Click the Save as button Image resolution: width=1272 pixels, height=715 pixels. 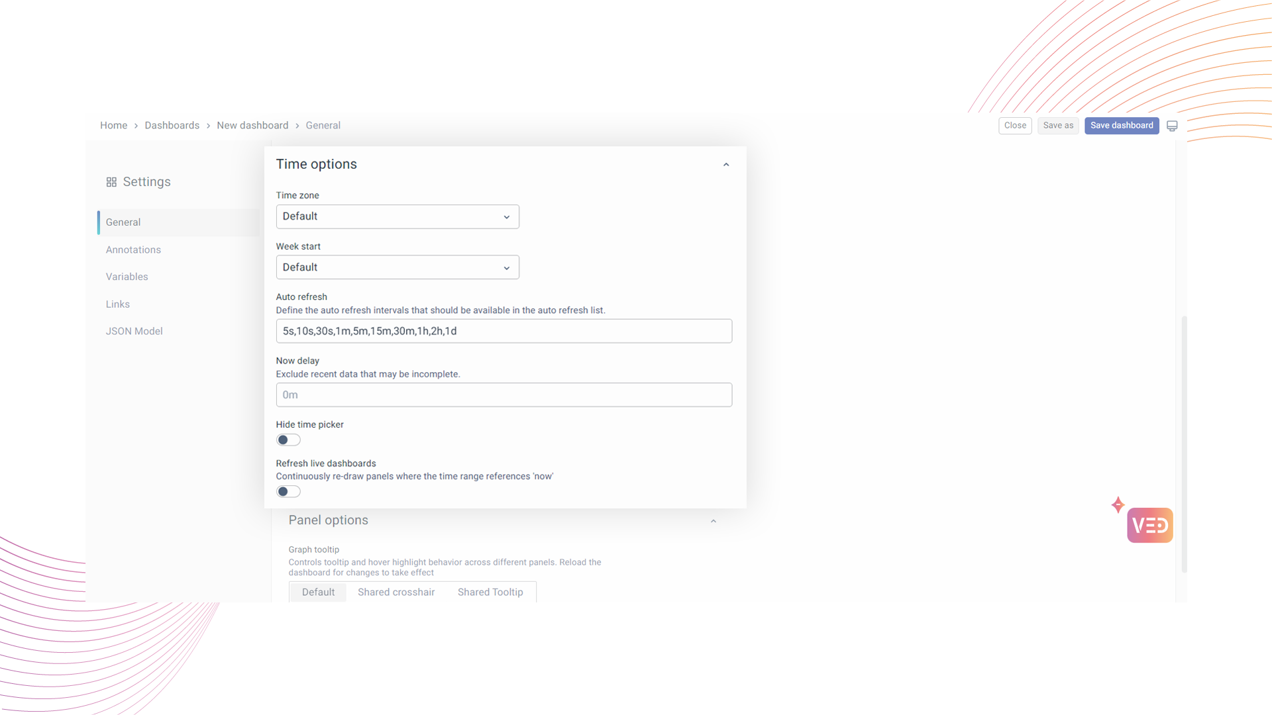[1058, 126]
